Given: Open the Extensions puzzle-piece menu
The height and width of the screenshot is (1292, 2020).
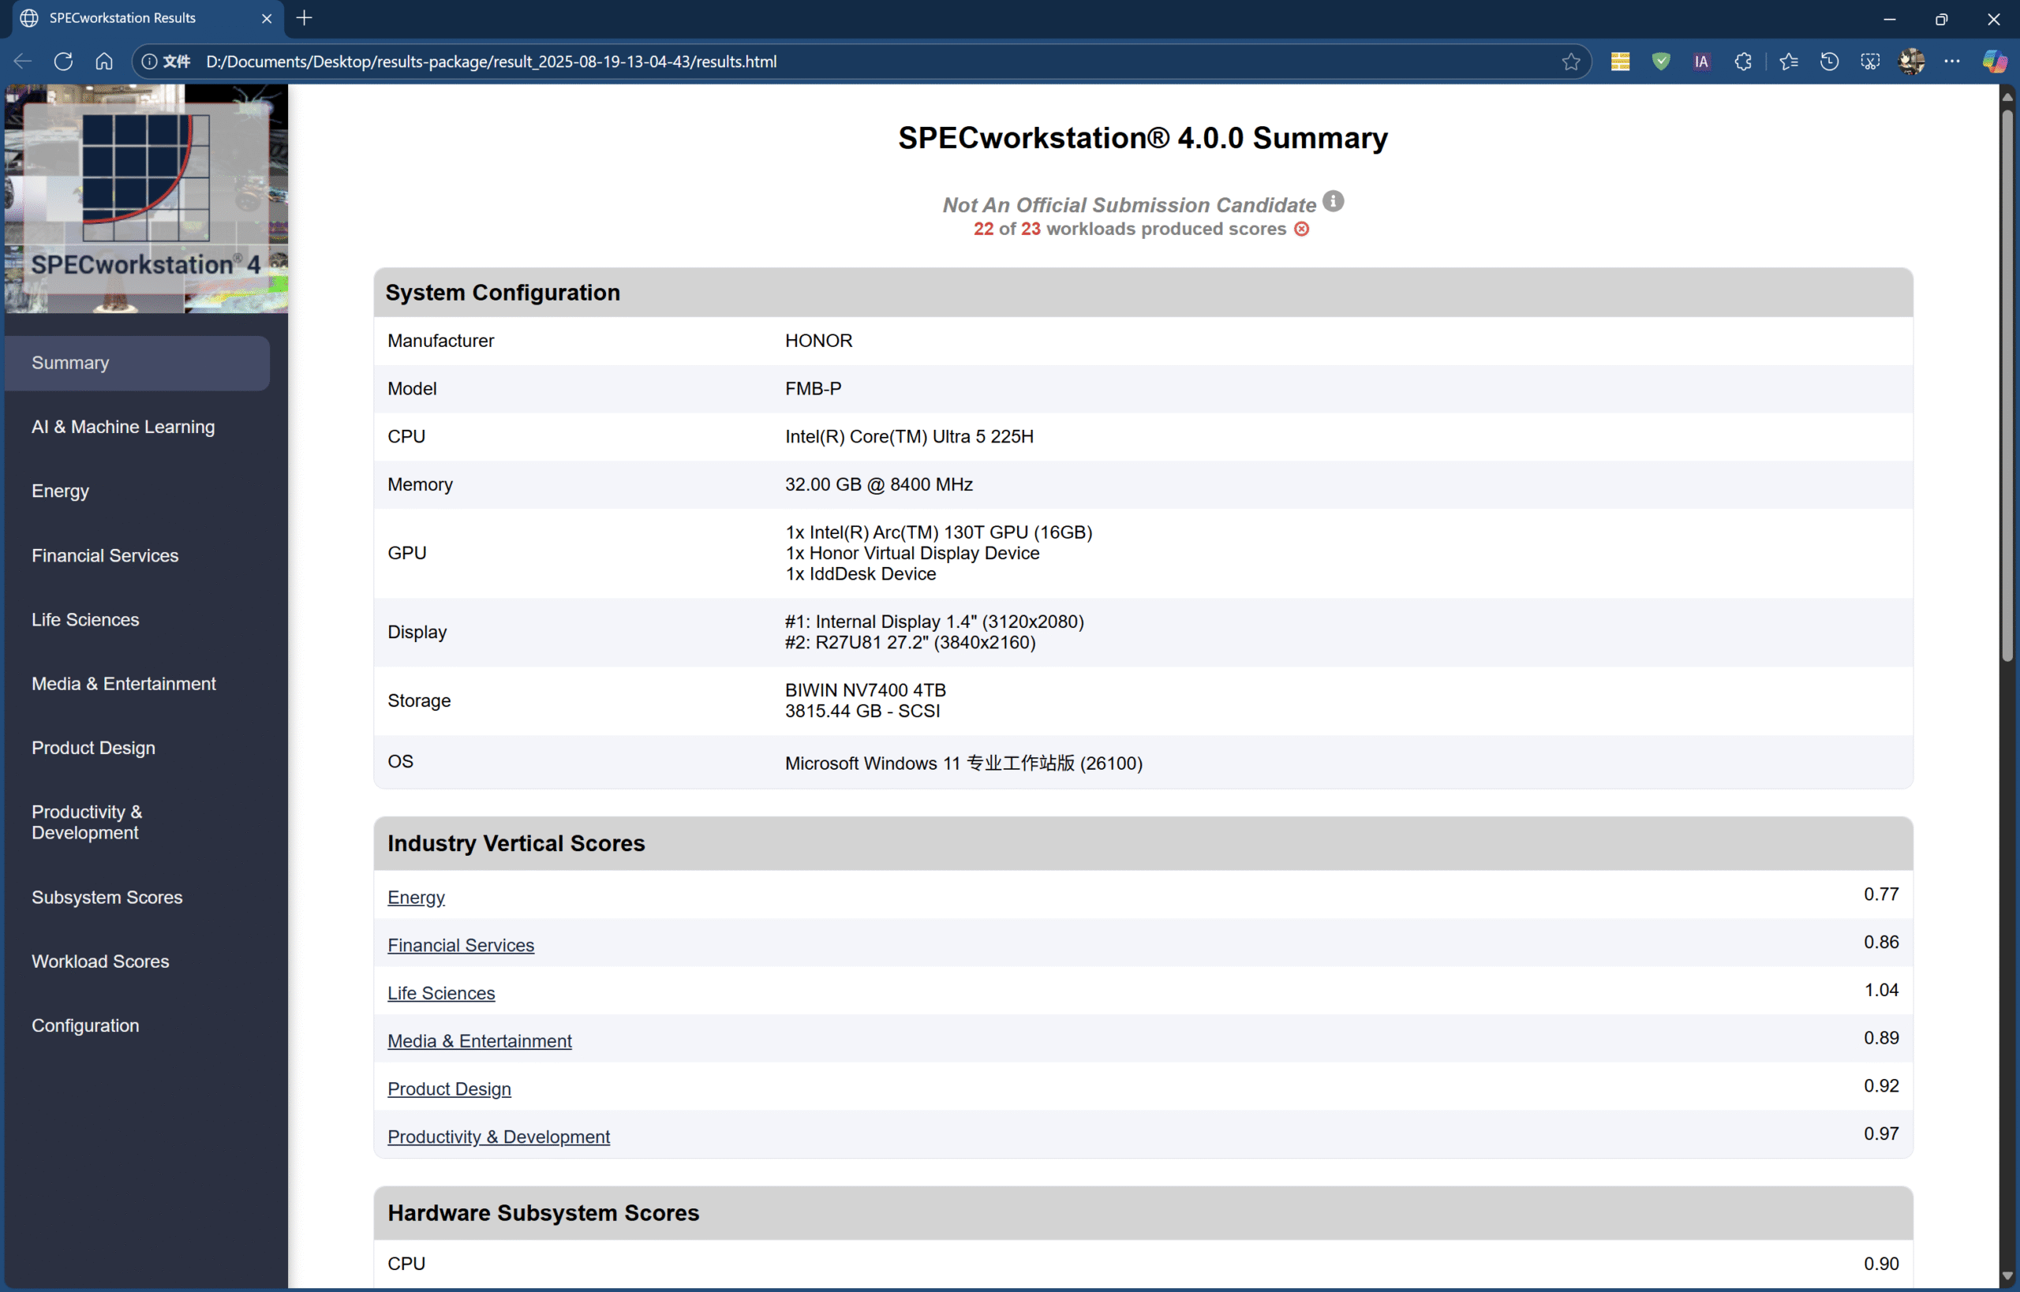Looking at the screenshot, I should [x=1743, y=62].
